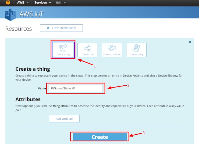199x144 pixels.
Task: Open the AWS dropdown menu
Action: point(23,2)
